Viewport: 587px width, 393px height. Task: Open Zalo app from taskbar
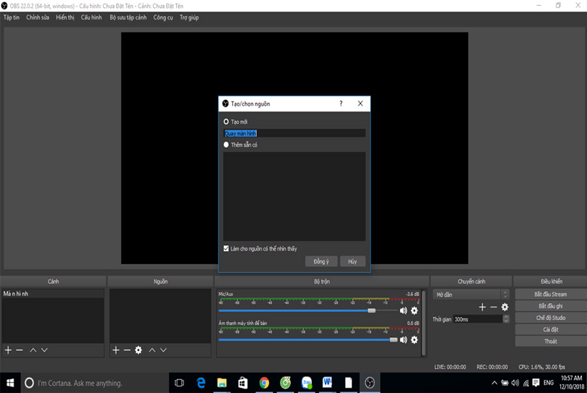point(307,383)
